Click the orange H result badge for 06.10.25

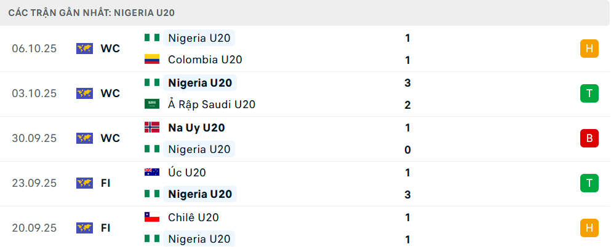point(589,49)
